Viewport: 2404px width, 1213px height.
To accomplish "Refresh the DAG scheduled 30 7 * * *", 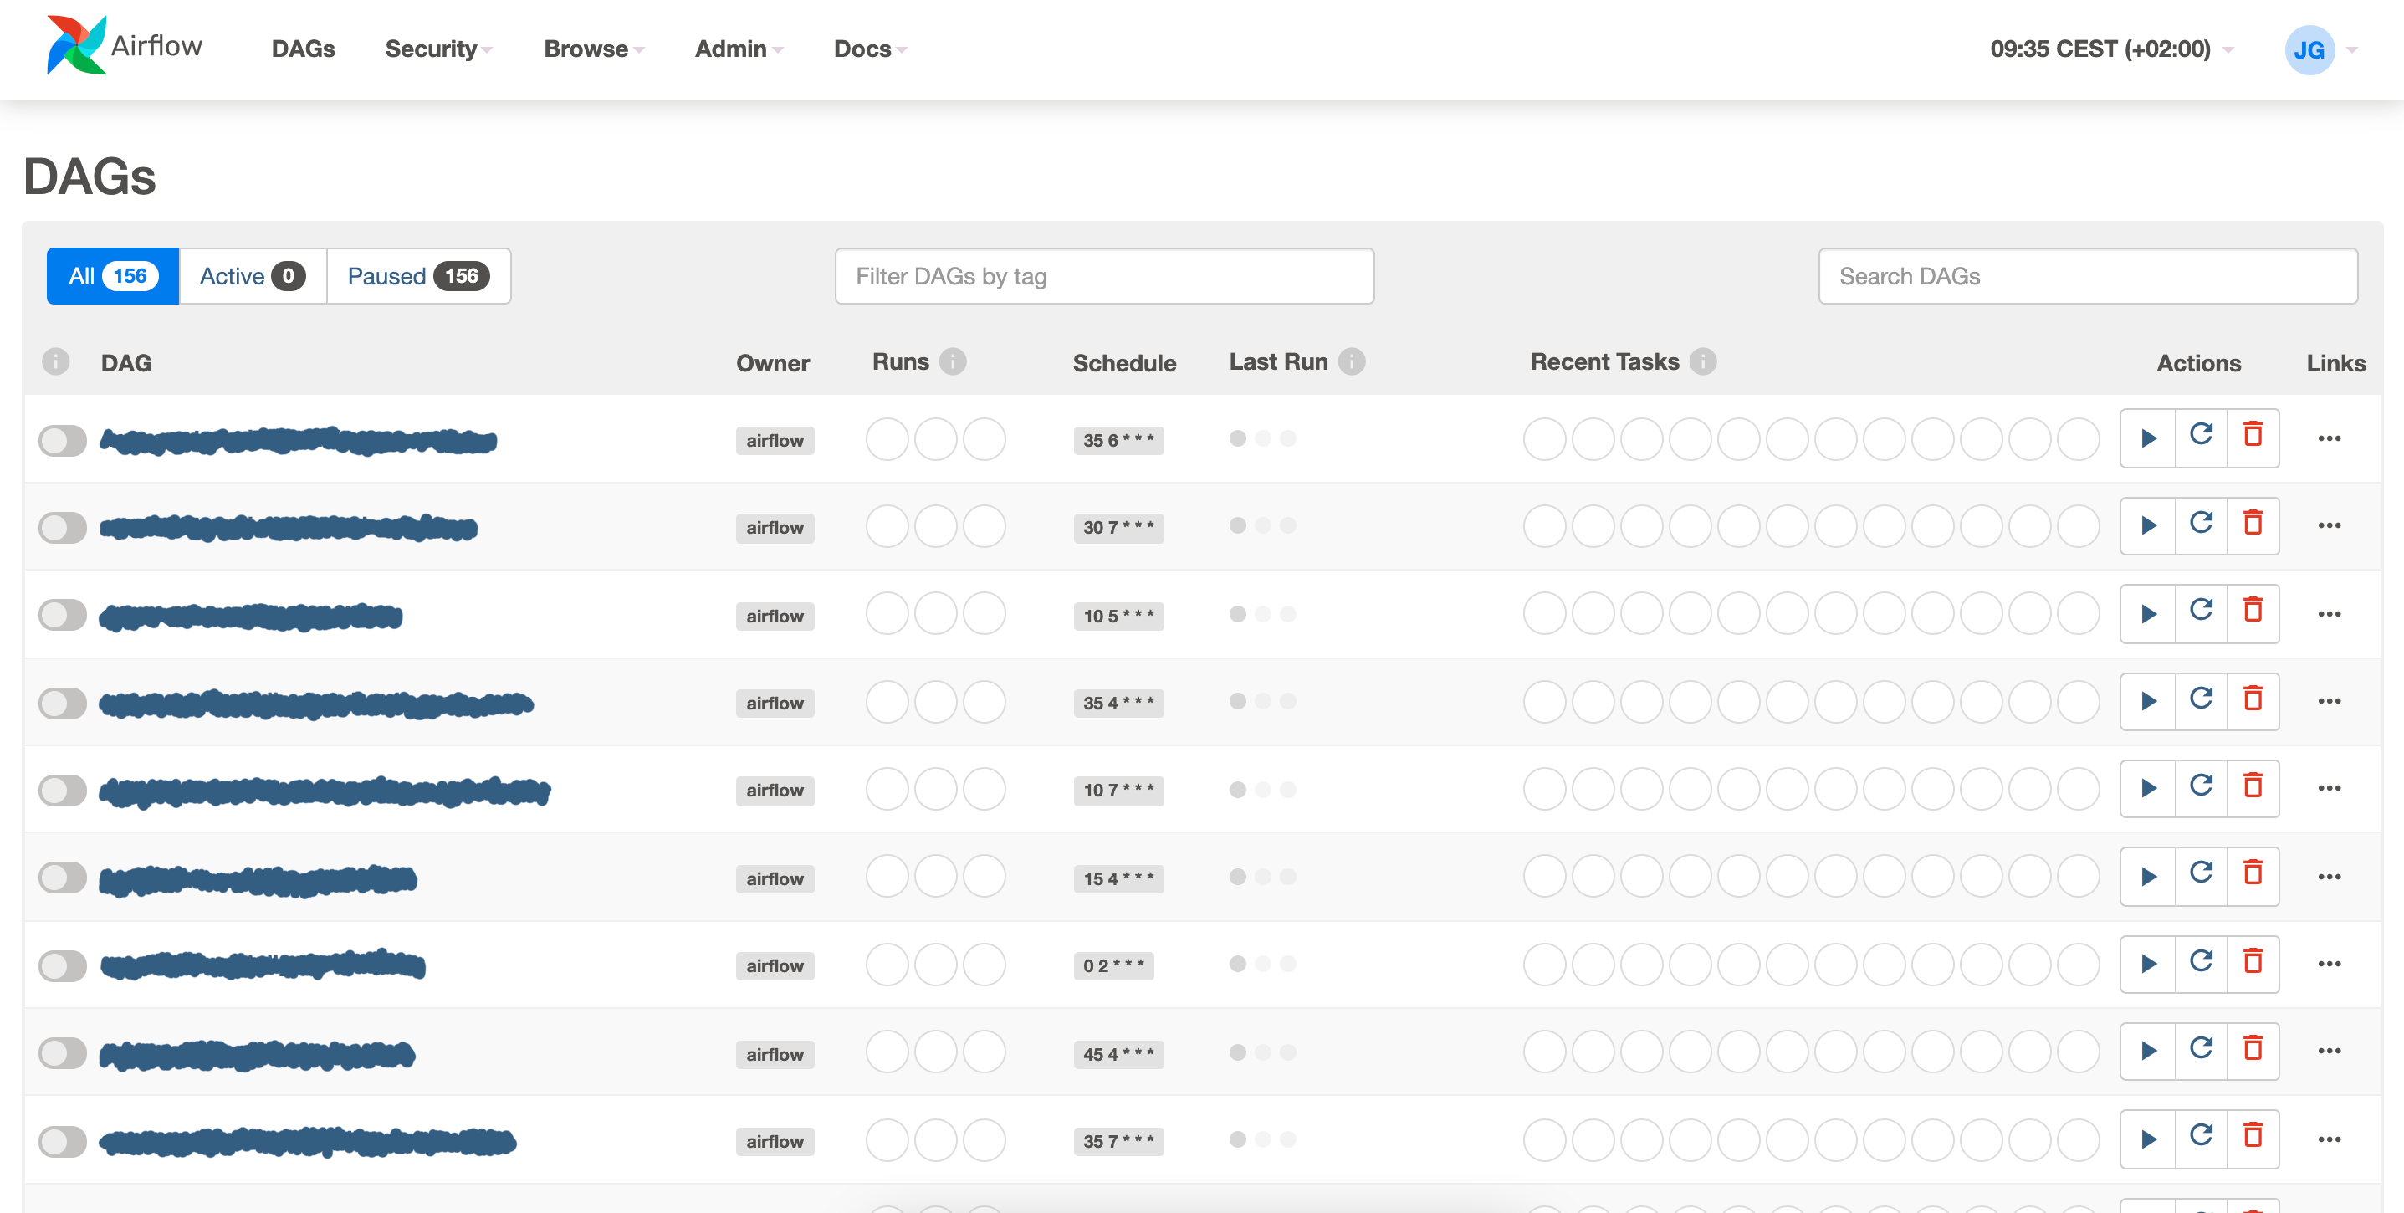I will click(x=2201, y=525).
